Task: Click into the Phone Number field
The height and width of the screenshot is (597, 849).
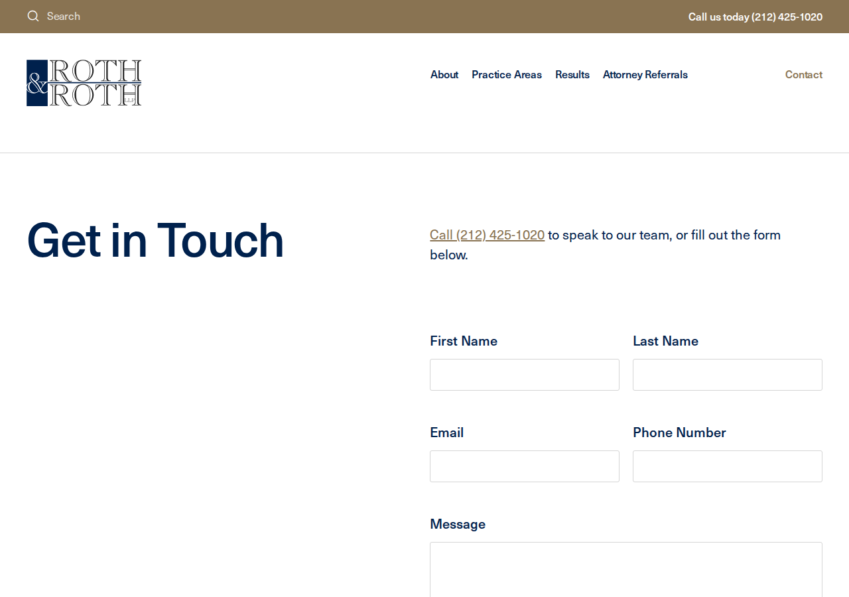Action: (728, 466)
